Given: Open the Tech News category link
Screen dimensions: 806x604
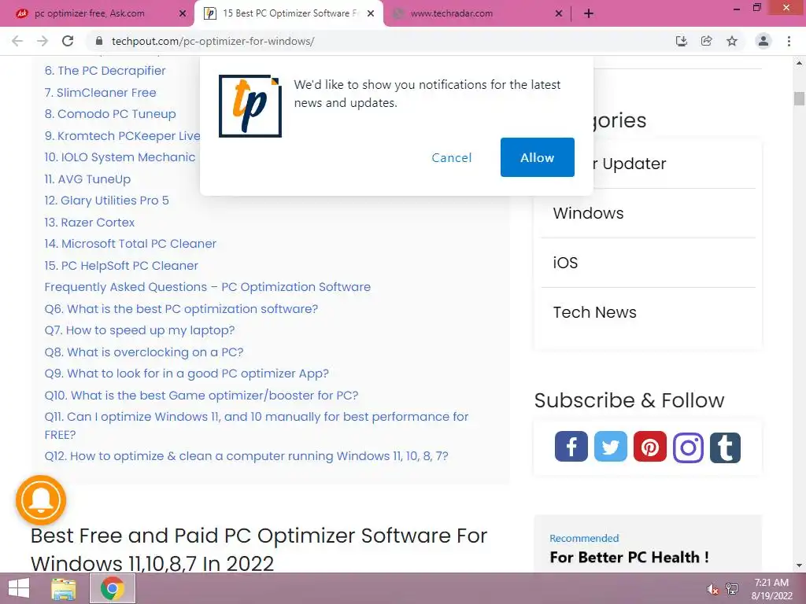Looking at the screenshot, I should coord(595,312).
